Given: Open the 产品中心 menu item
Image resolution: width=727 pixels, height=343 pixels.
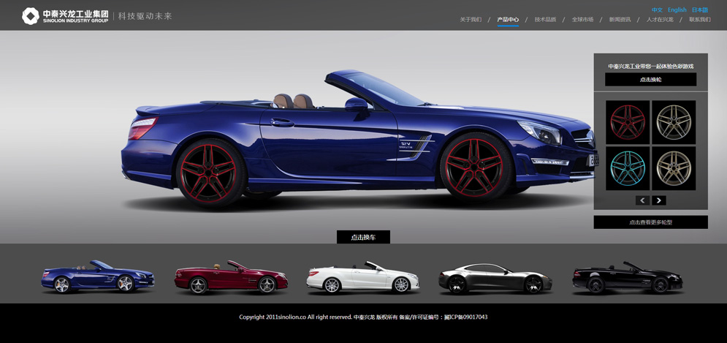Looking at the screenshot, I should click(x=508, y=20).
